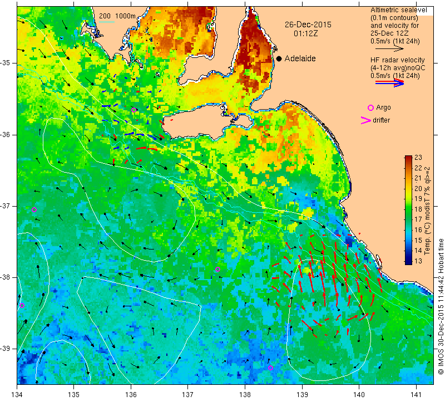Viewport: 445px width, 401px height.
Task: Click the longitude axis label 136
Action: 131,395
